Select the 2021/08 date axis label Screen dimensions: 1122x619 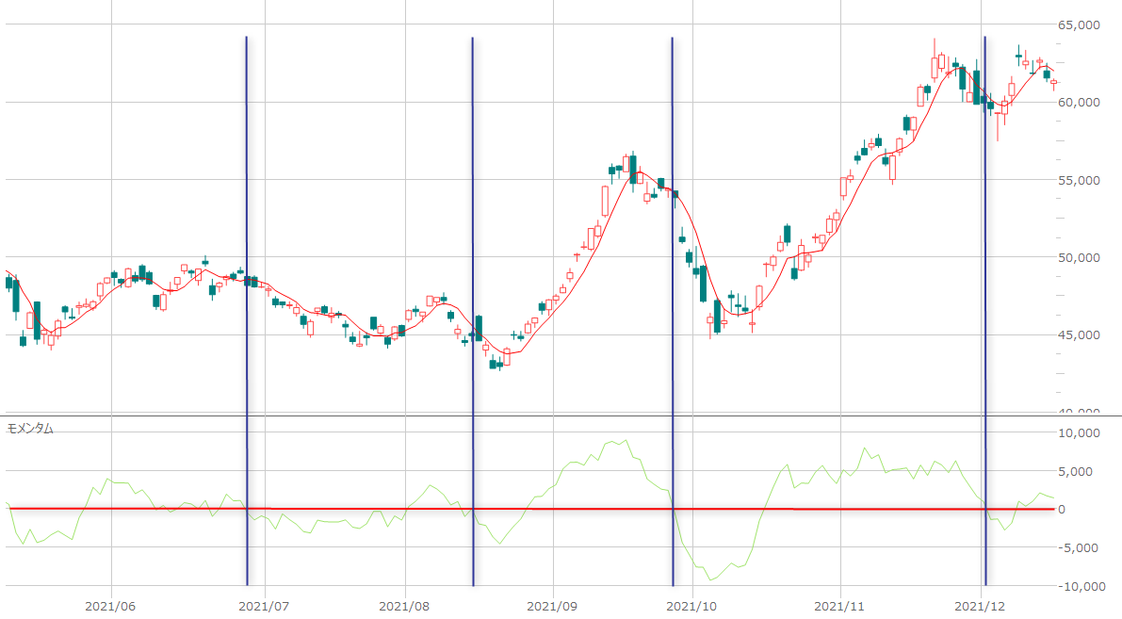tap(405, 607)
